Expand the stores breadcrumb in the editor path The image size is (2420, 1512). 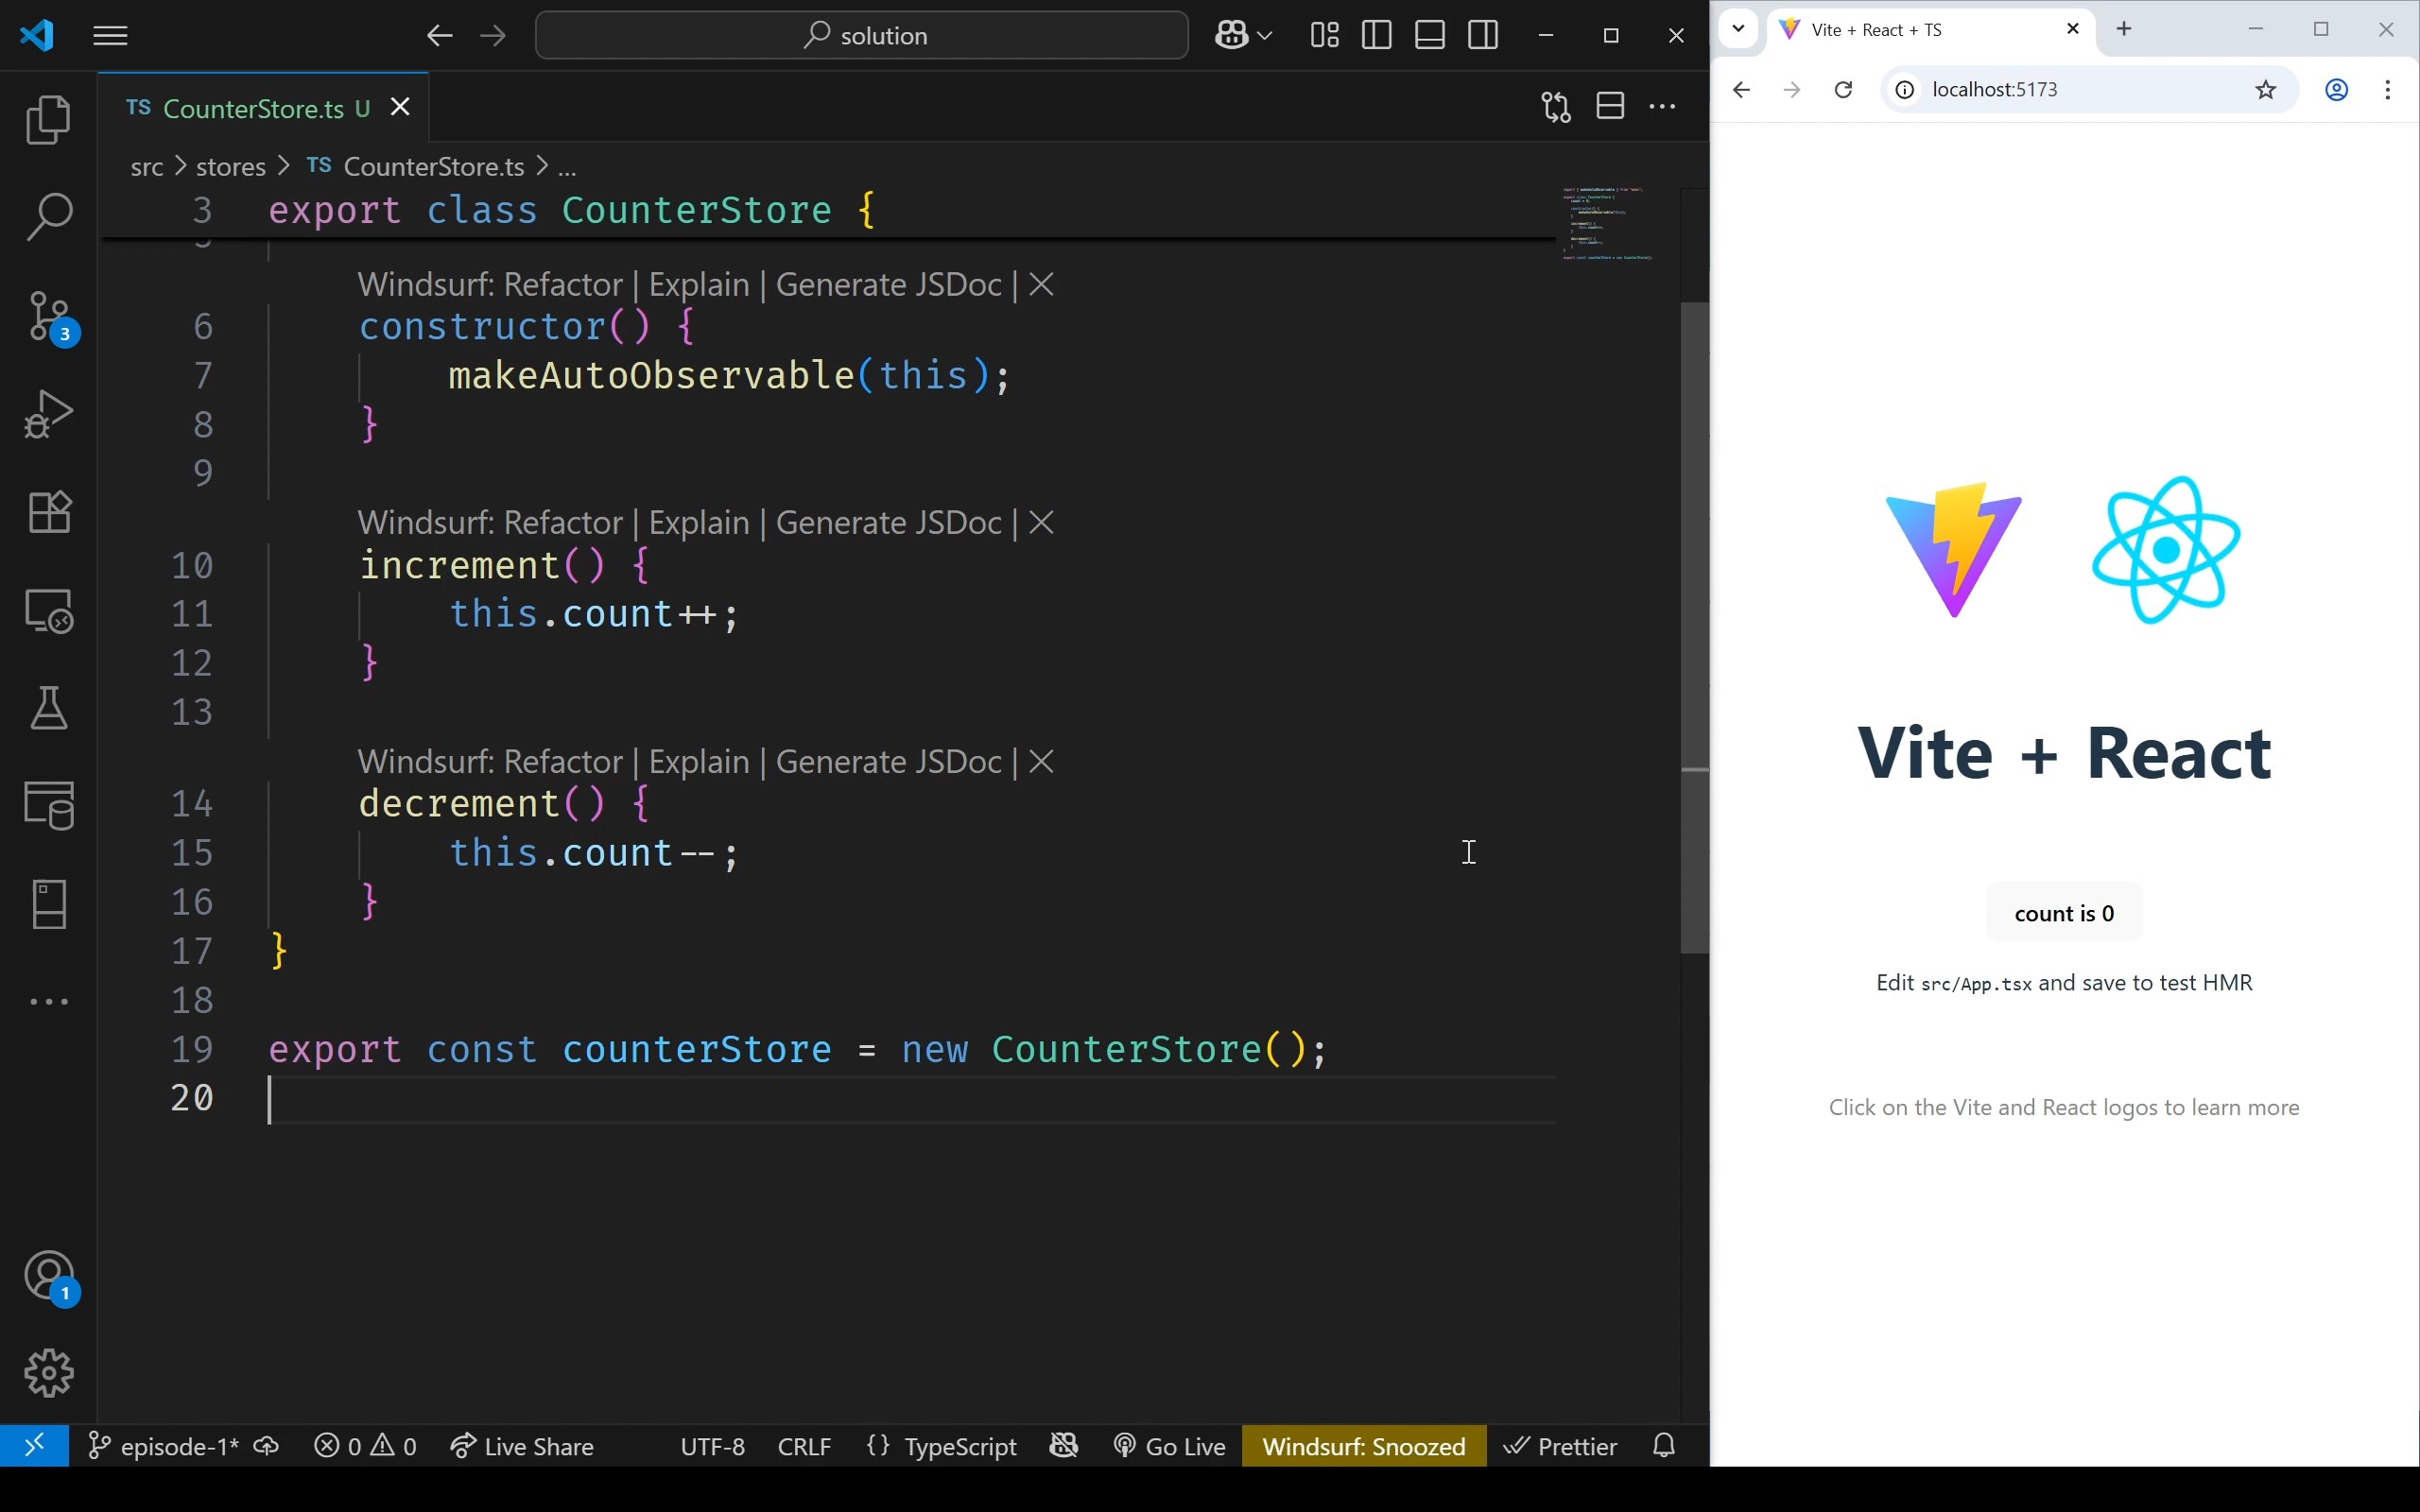(x=230, y=166)
